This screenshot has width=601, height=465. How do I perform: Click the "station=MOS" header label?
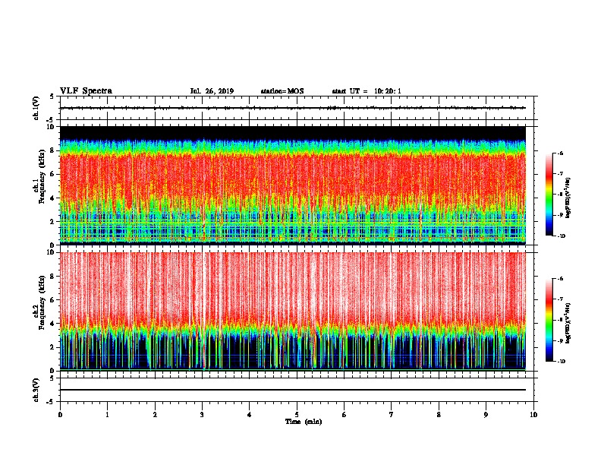pyautogui.click(x=282, y=91)
